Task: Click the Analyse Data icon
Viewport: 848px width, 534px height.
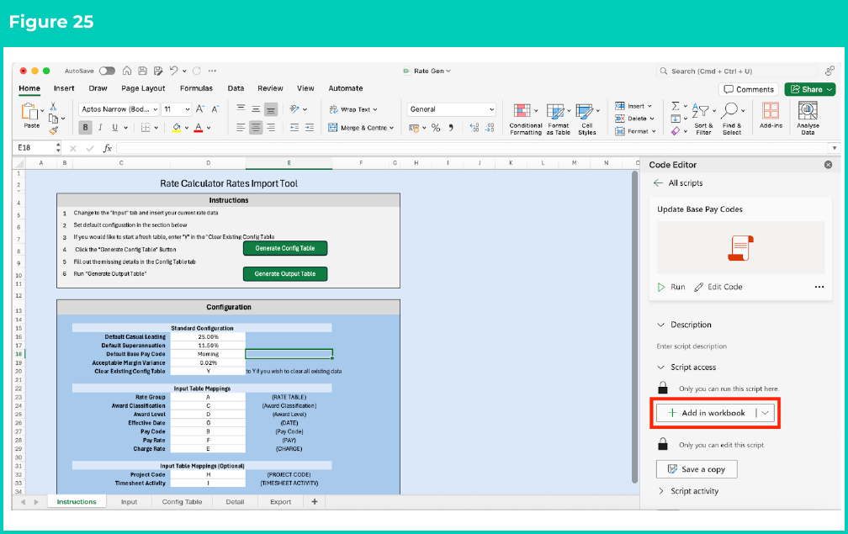Action: [x=808, y=110]
